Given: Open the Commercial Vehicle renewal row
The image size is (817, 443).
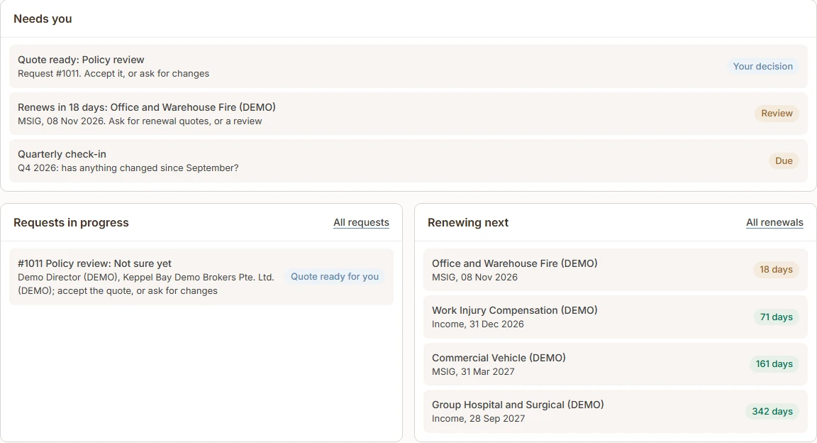Looking at the screenshot, I should click(x=615, y=364).
